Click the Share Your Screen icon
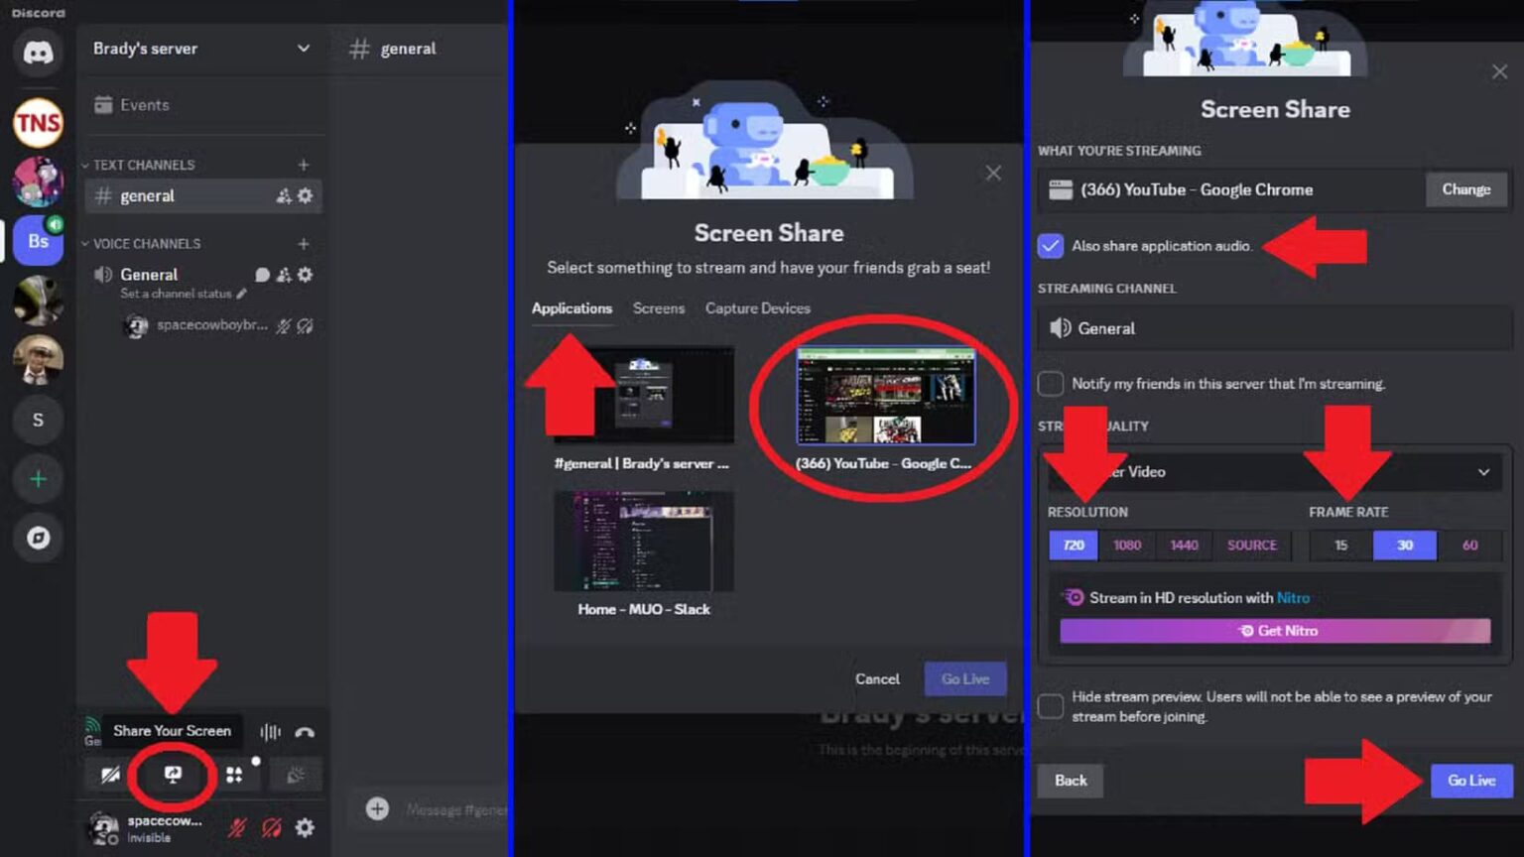Viewport: 1524px width, 857px height. click(171, 776)
